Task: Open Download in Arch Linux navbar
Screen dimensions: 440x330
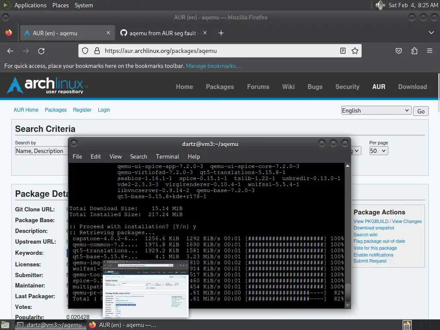Action: 412,87
